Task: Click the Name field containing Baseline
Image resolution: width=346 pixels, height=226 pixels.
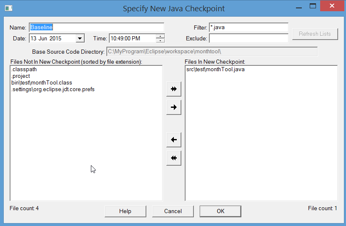Action: (96, 27)
